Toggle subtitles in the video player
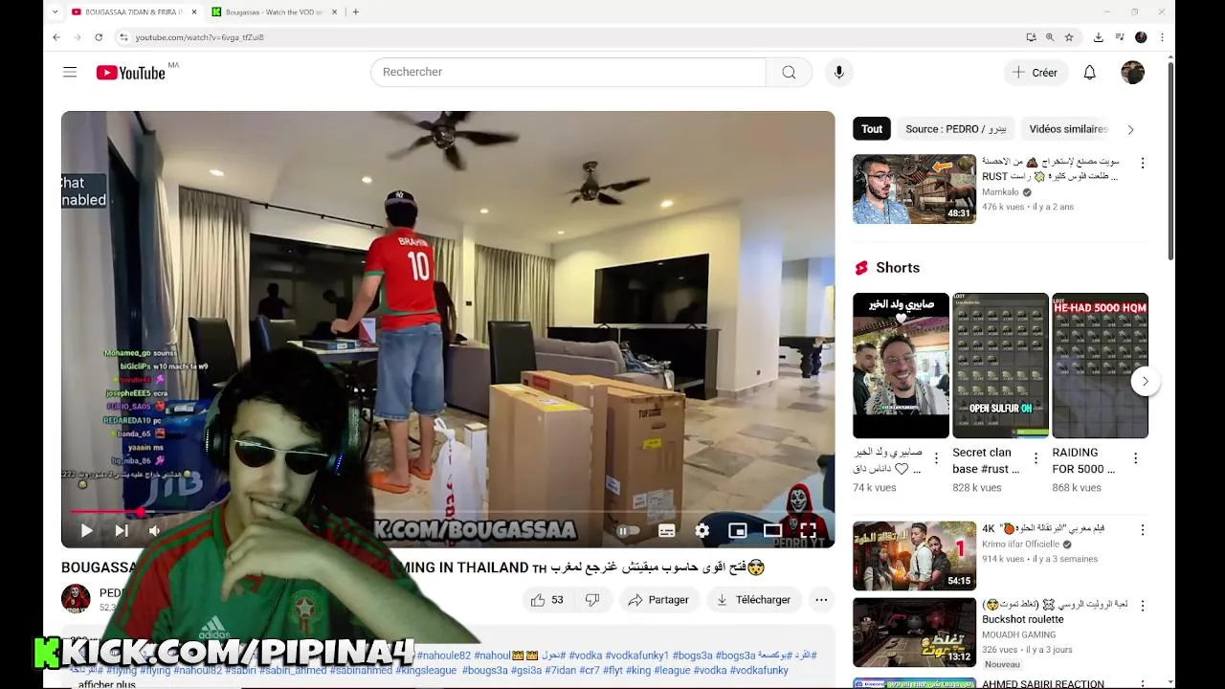The width and height of the screenshot is (1225, 689). 667,530
